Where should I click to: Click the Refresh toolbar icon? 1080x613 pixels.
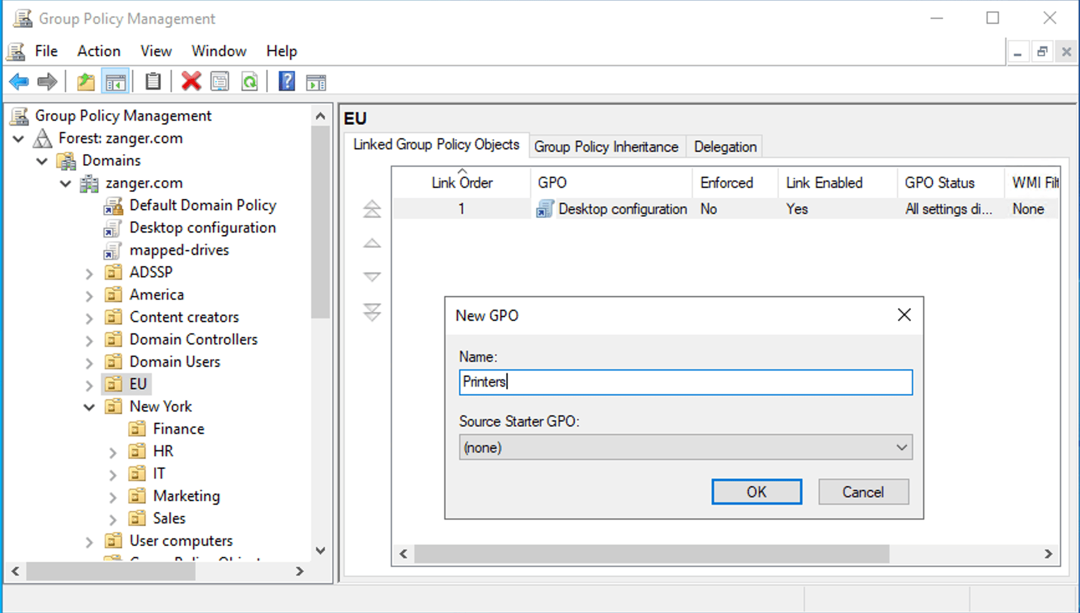[249, 81]
